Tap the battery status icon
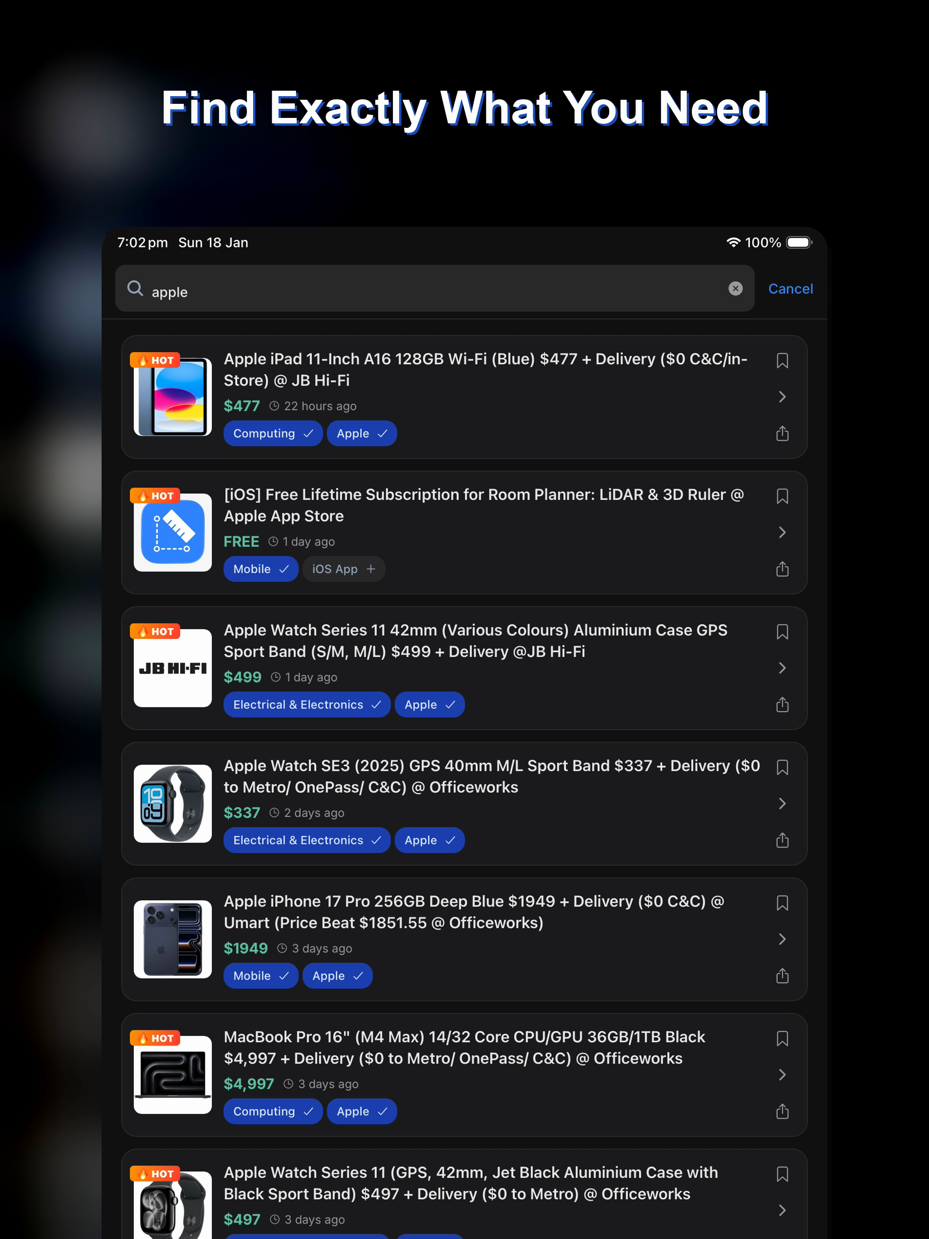 (x=799, y=243)
